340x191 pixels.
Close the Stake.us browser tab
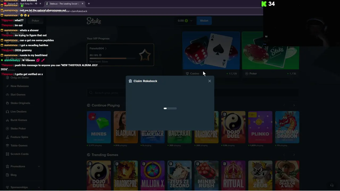click(x=82, y=4)
